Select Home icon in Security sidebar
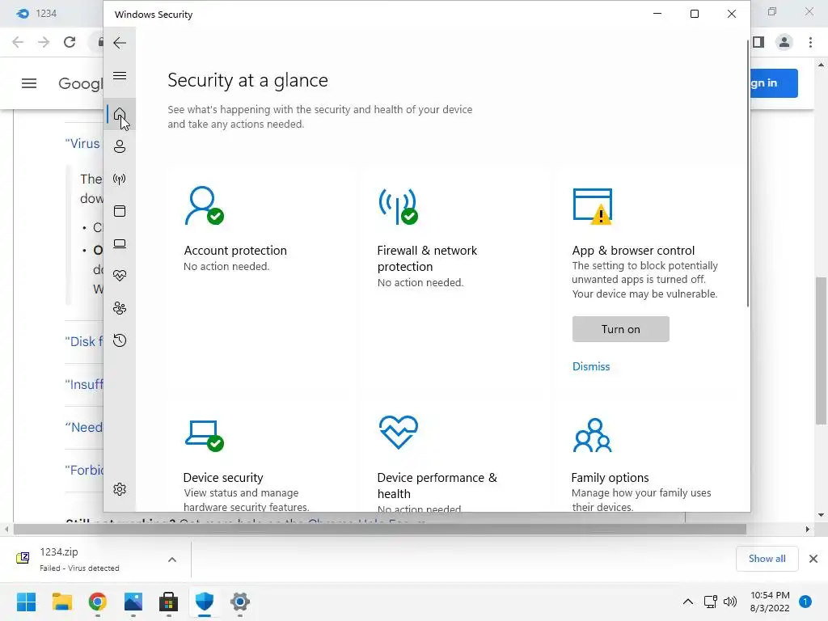This screenshot has height=621, width=828. (120, 114)
